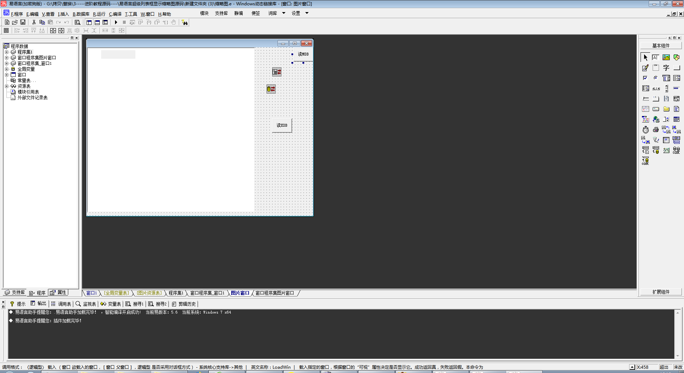Screen dimensions: 684x373
Task: Click the 扩展组件 palette button
Action: [x=661, y=292]
